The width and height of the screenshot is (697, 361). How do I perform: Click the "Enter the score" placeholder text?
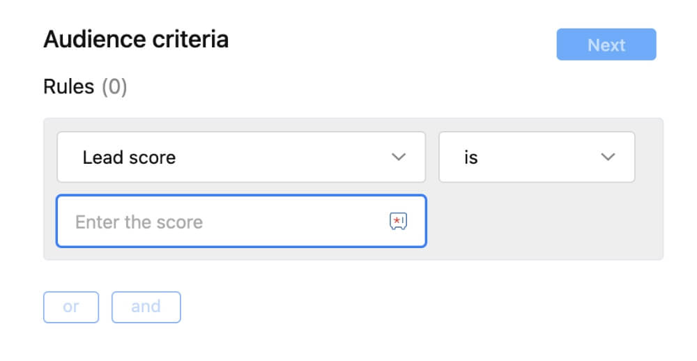pyautogui.click(x=139, y=222)
